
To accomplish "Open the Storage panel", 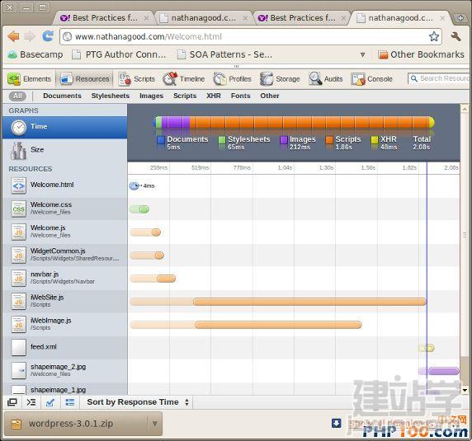I will coord(280,79).
